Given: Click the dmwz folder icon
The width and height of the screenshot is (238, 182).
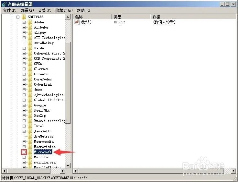Looking at the screenshot, I should 30,90.
